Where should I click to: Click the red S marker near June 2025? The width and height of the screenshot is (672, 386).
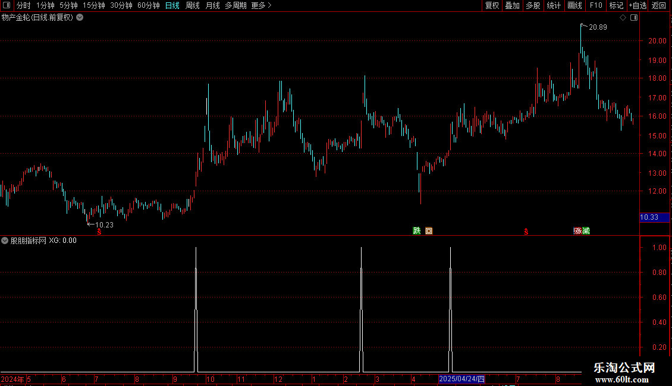tap(526, 232)
